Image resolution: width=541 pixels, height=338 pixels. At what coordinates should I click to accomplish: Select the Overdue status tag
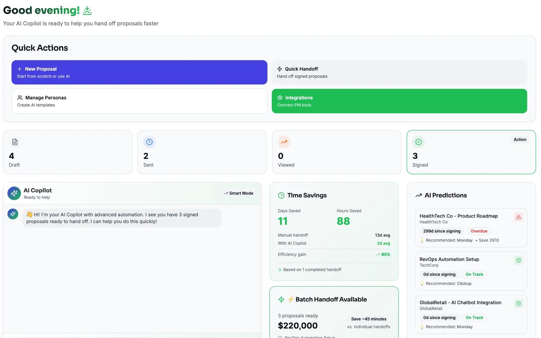[x=479, y=231]
